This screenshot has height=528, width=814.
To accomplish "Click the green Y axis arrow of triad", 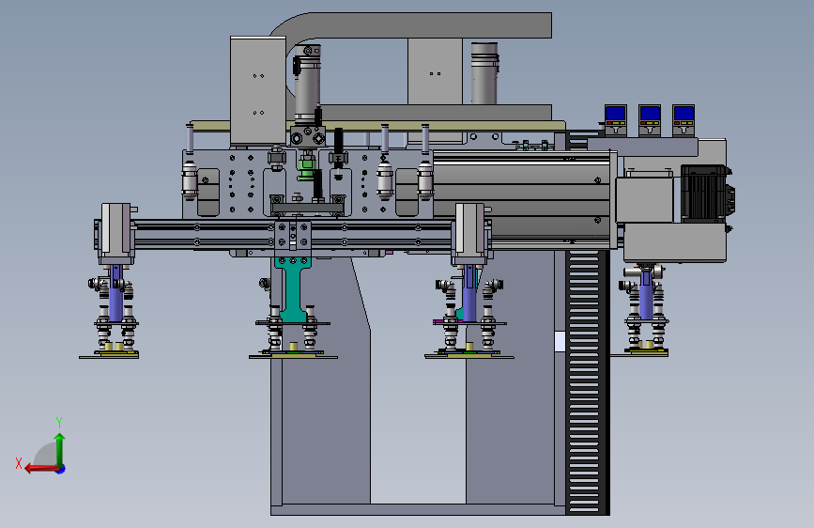I will [x=60, y=449].
